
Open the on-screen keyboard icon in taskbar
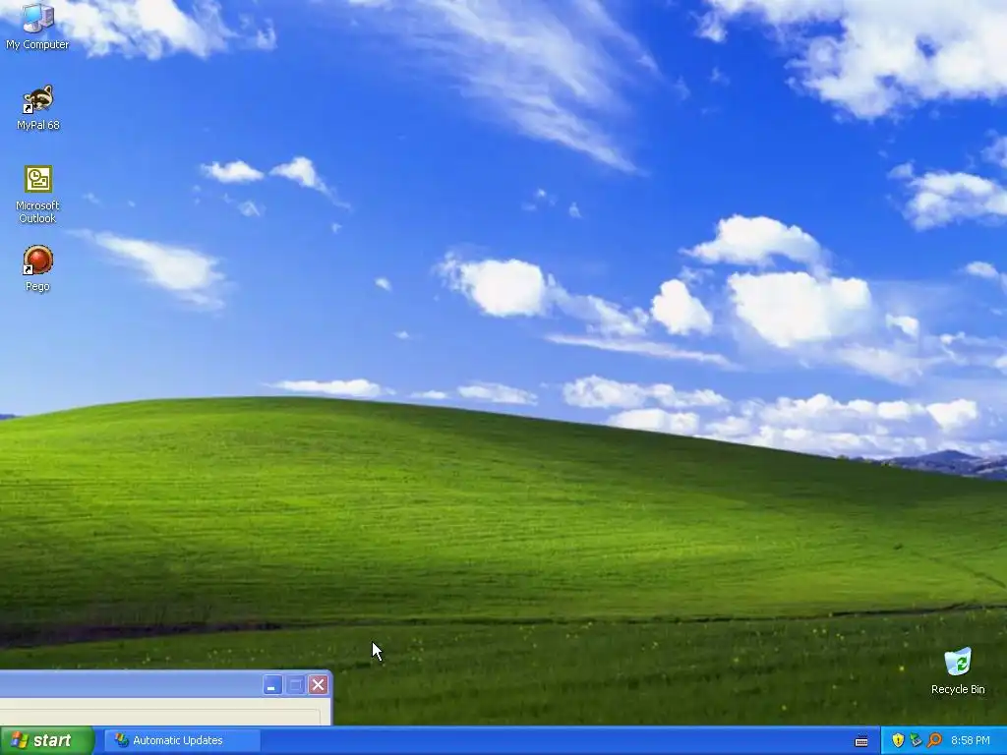tap(861, 741)
